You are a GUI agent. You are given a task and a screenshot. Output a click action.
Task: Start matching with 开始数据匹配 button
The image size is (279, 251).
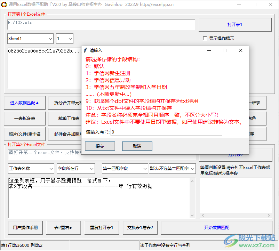217,228
